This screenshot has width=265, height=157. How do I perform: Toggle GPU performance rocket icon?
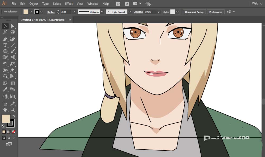pyautogui.click(x=148, y=4)
